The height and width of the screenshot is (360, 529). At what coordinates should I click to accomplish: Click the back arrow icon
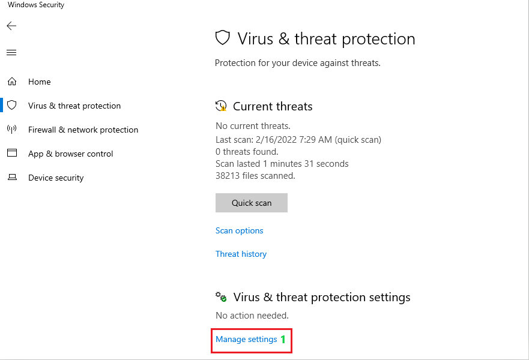[11, 26]
